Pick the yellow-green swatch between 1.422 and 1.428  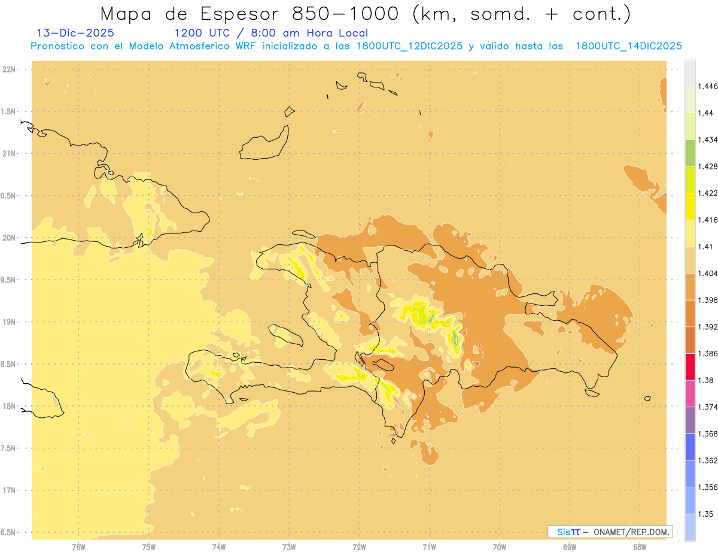pos(690,180)
